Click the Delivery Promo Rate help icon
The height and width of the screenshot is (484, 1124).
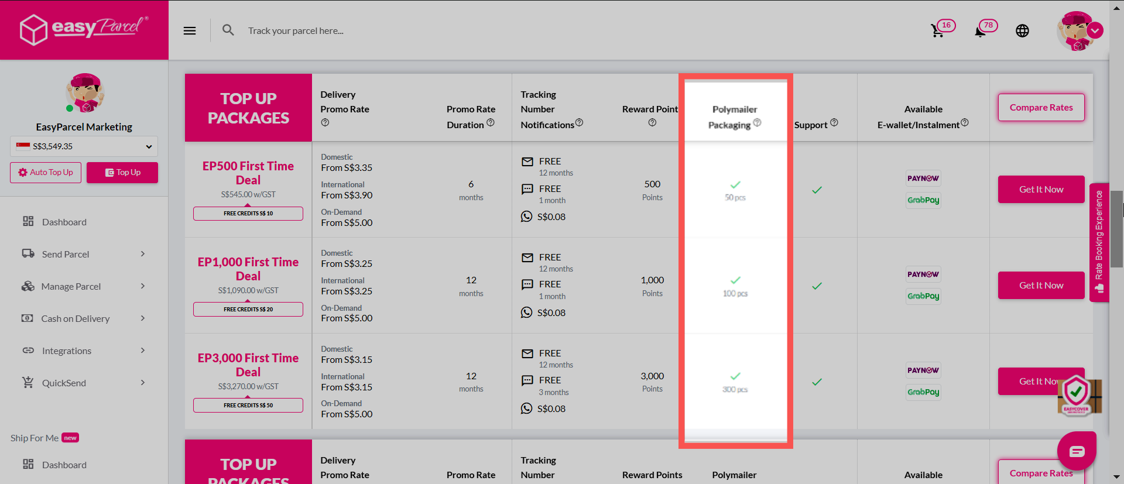(x=325, y=122)
